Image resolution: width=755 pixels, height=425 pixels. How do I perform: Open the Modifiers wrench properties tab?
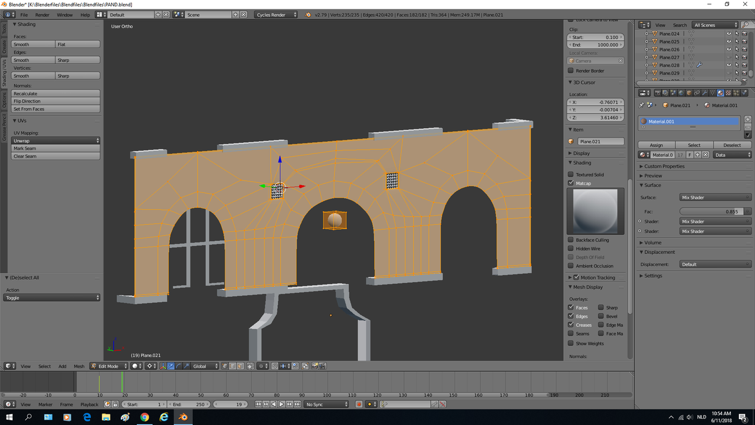[704, 93]
